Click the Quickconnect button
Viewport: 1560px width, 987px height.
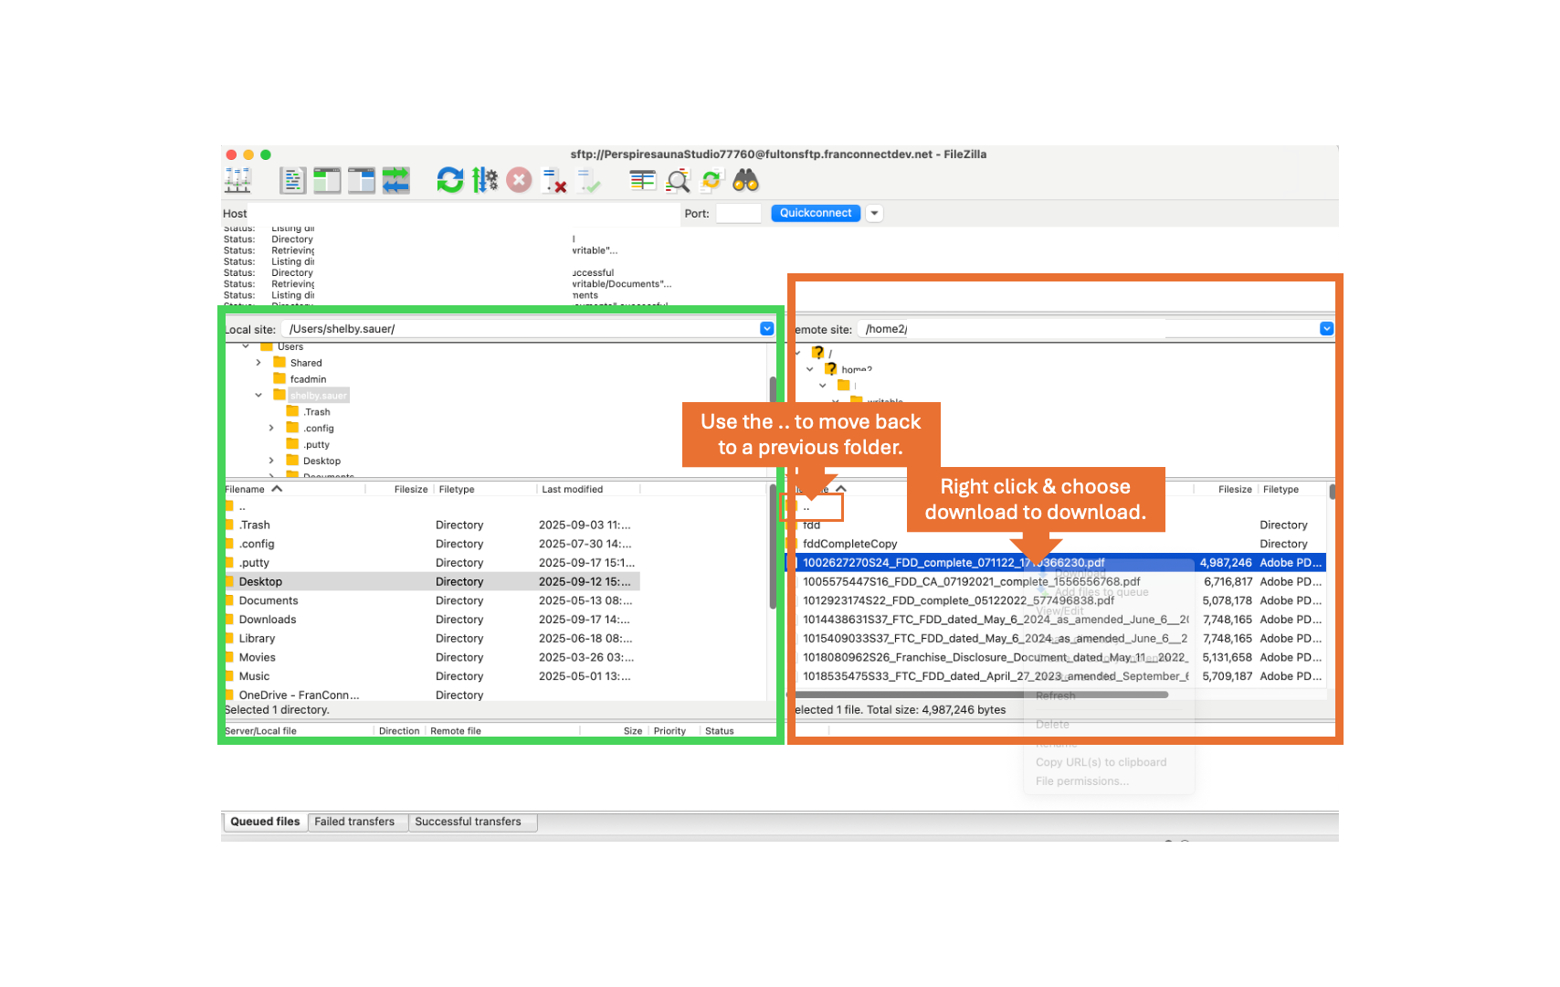(x=815, y=213)
